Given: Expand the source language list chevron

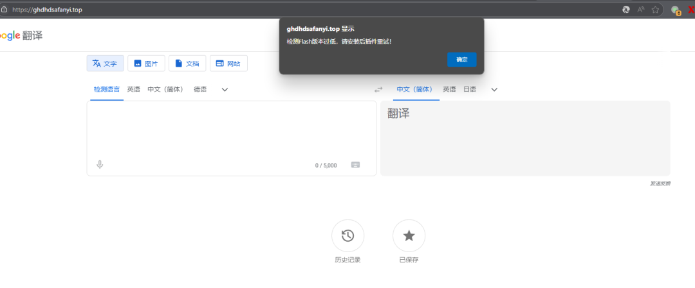Looking at the screenshot, I should pos(225,90).
